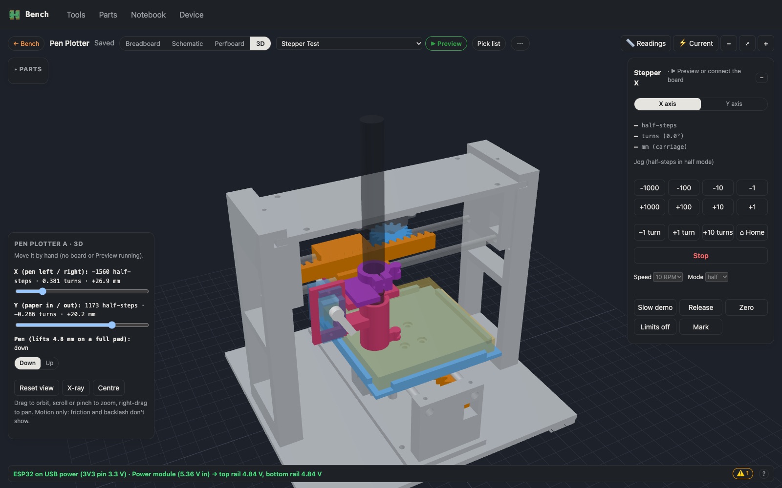Image resolution: width=782 pixels, height=488 pixels.
Task: Open the Speed 10 RPM dropdown
Action: (x=668, y=277)
